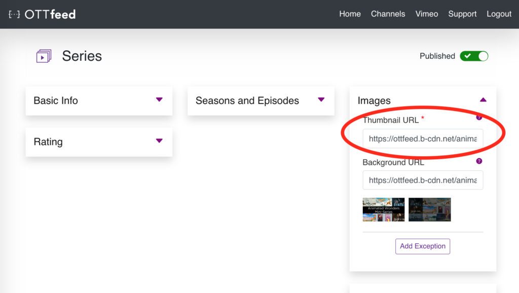Open the Support page
The width and height of the screenshot is (519, 293).
[x=462, y=14]
